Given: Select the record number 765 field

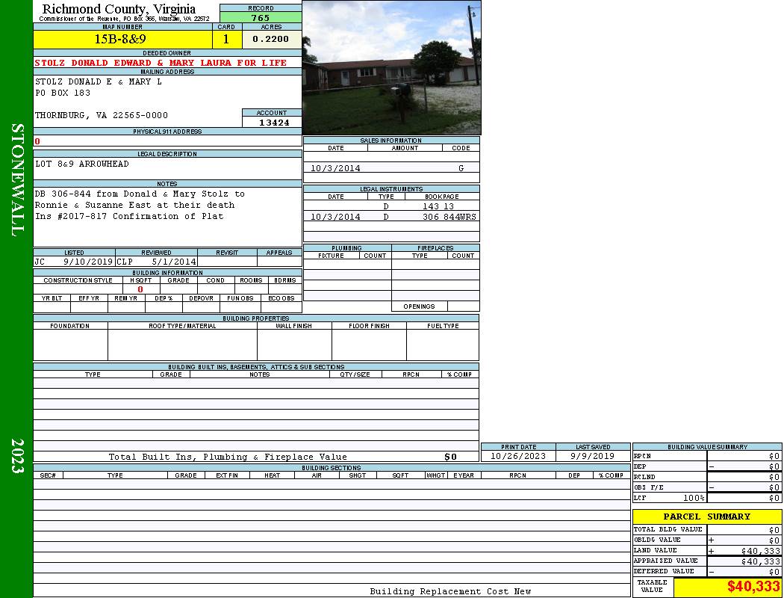Looking at the screenshot, I should point(261,17).
